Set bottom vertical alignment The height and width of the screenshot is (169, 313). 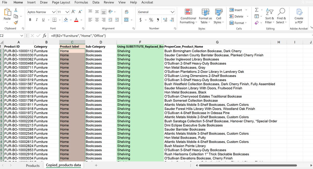point(103,12)
